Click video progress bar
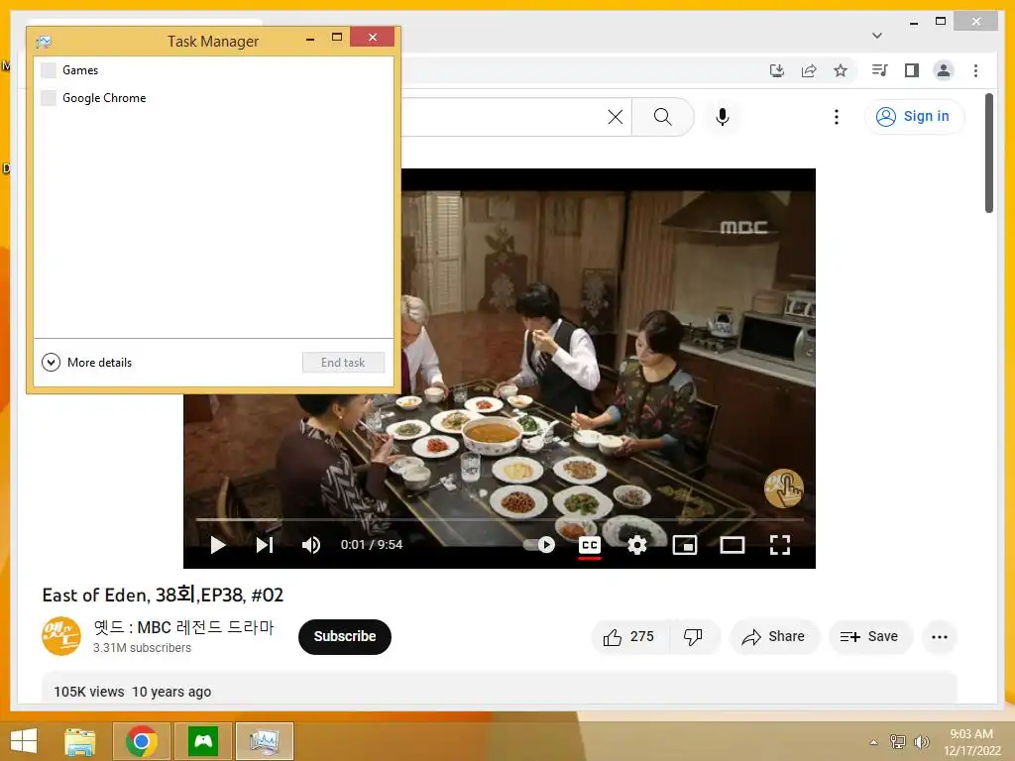 click(500, 519)
